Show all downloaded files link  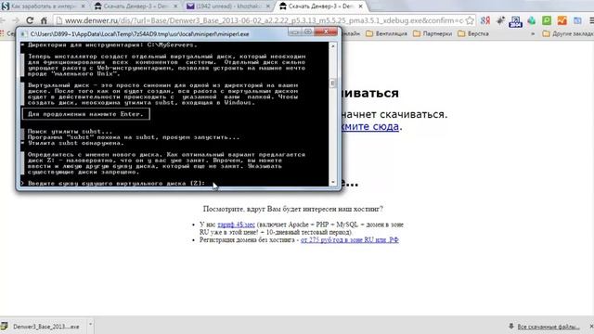[549, 327]
